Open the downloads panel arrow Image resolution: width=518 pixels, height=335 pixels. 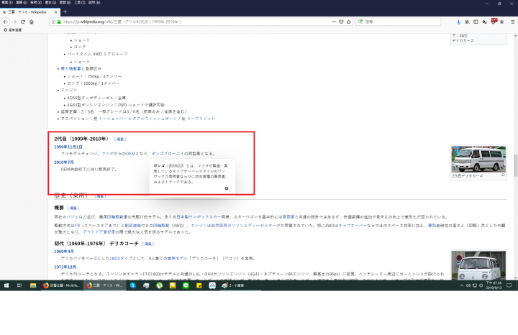click(x=458, y=22)
